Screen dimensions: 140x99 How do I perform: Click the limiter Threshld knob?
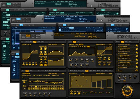[109, 65]
